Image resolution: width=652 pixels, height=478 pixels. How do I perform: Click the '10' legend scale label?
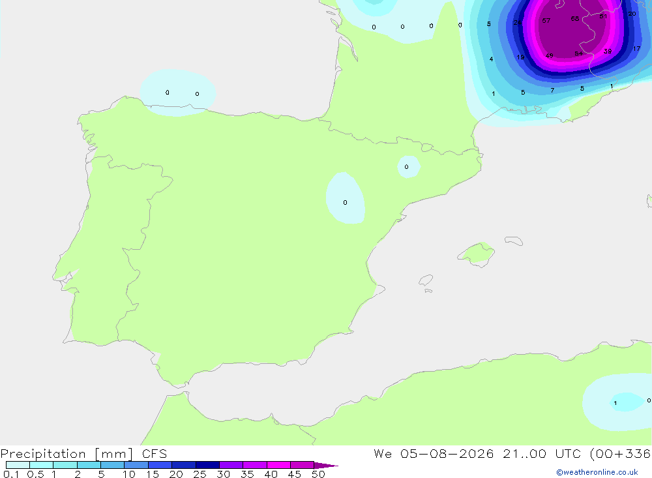[129, 474]
